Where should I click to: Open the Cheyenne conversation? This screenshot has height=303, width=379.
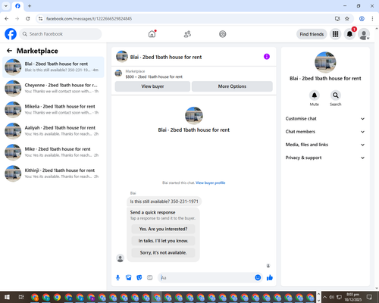[53, 89]
